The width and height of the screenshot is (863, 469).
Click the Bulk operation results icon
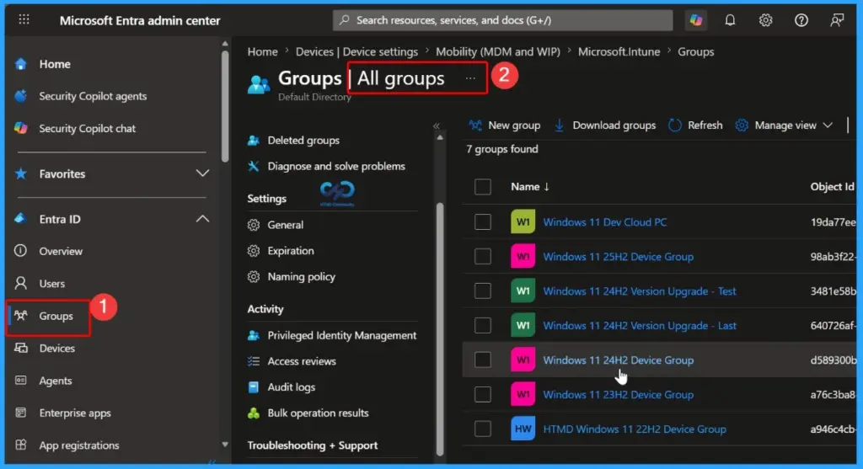(x=253, y=413)
